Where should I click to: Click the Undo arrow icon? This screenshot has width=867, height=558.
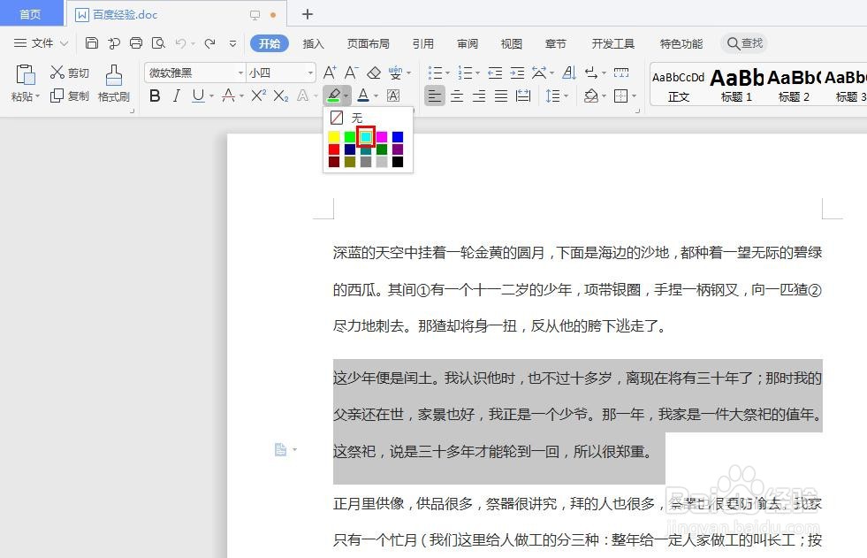click(x=179, y=42)
